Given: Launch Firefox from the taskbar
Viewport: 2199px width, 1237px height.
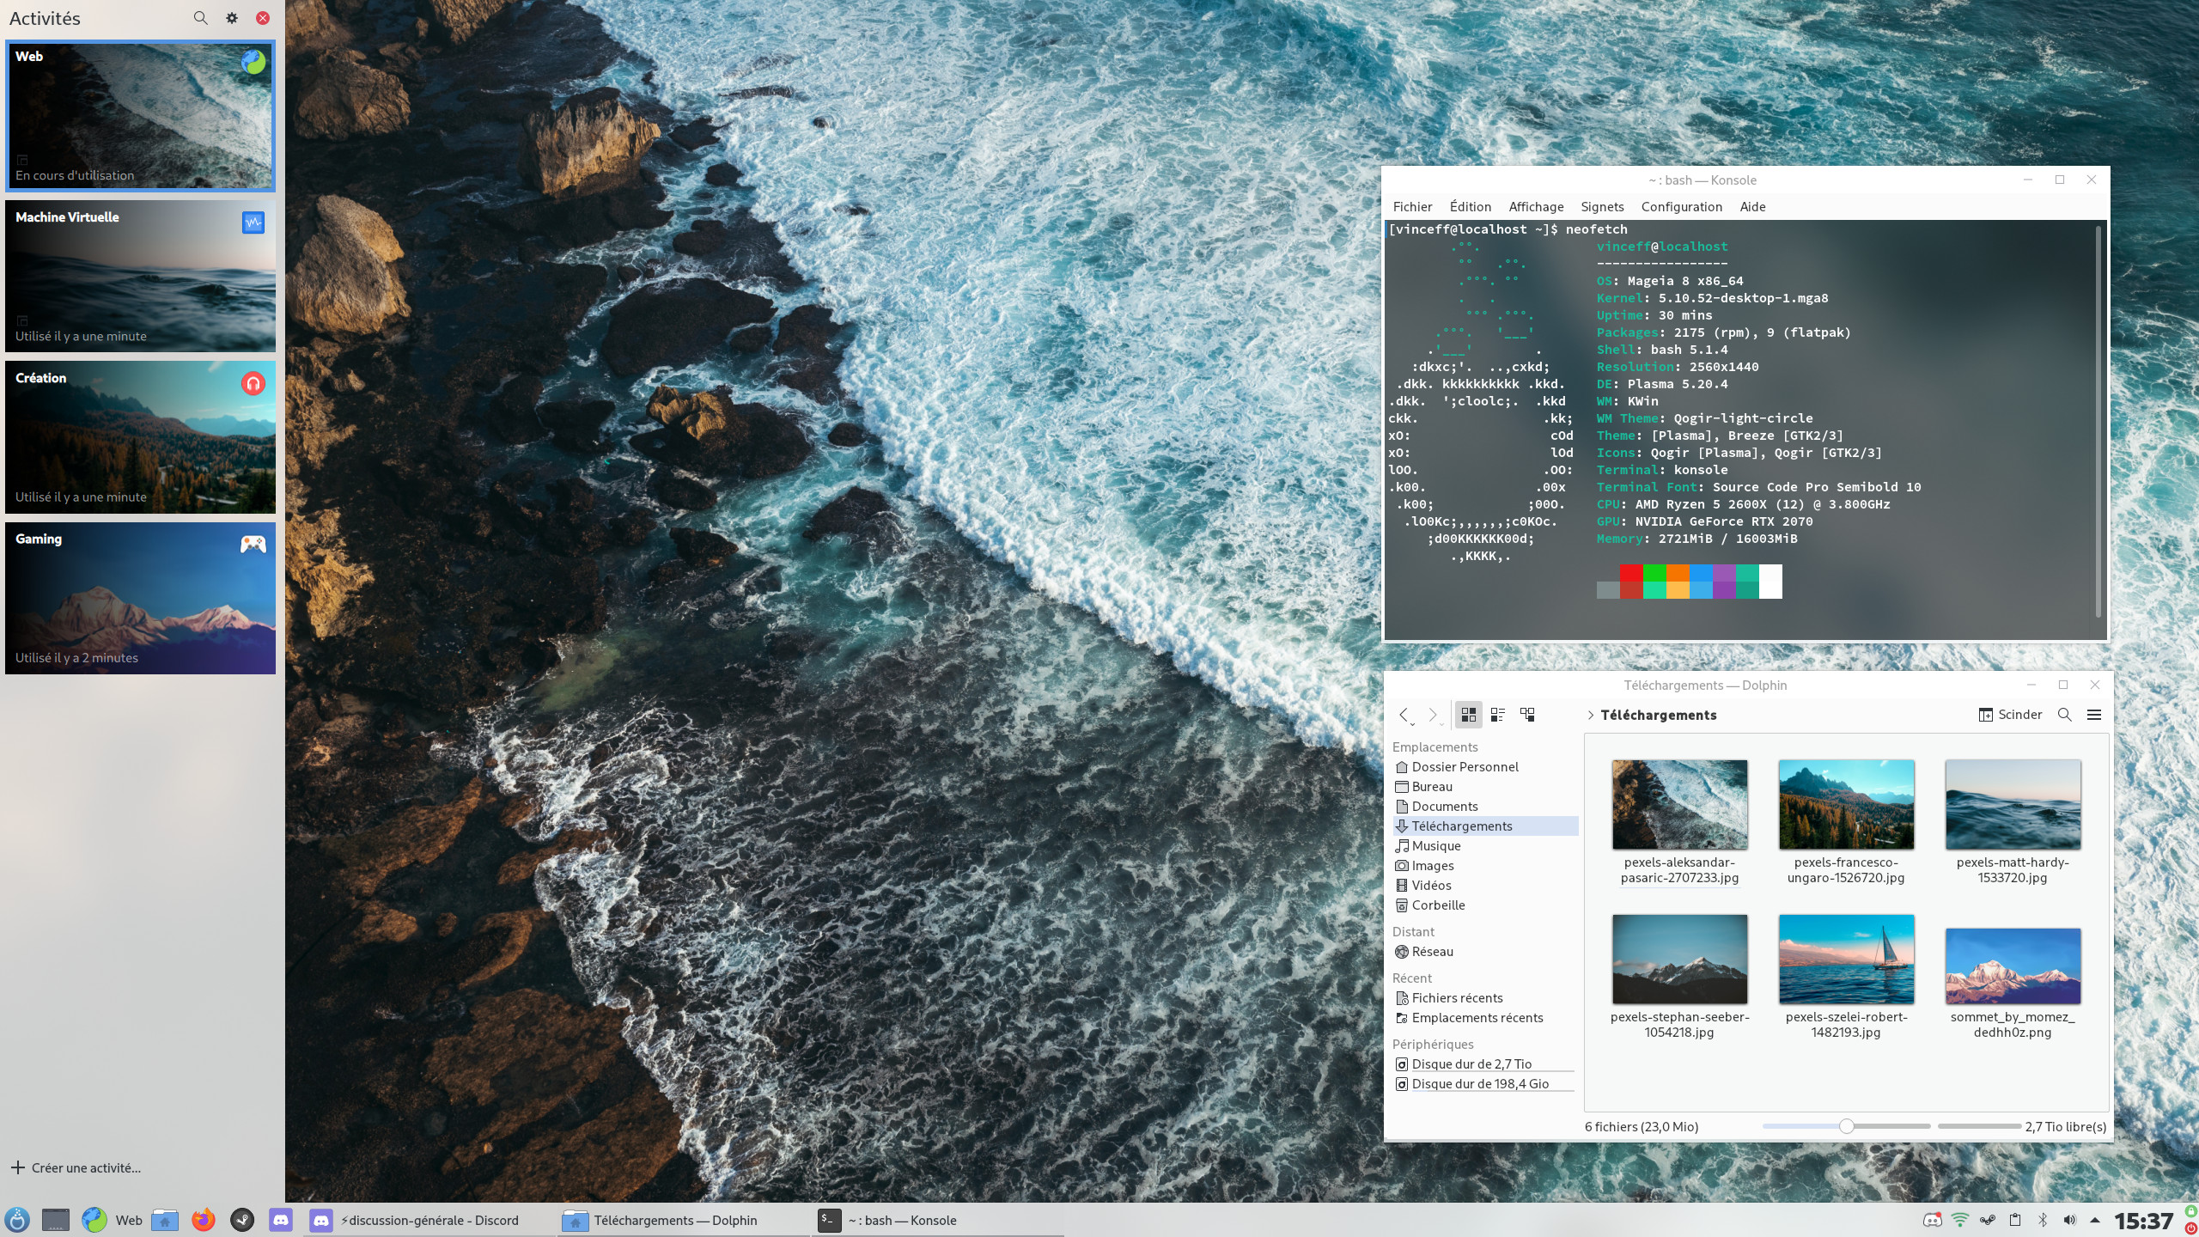Looking at the screenshot, I should tap(204, 1220).
